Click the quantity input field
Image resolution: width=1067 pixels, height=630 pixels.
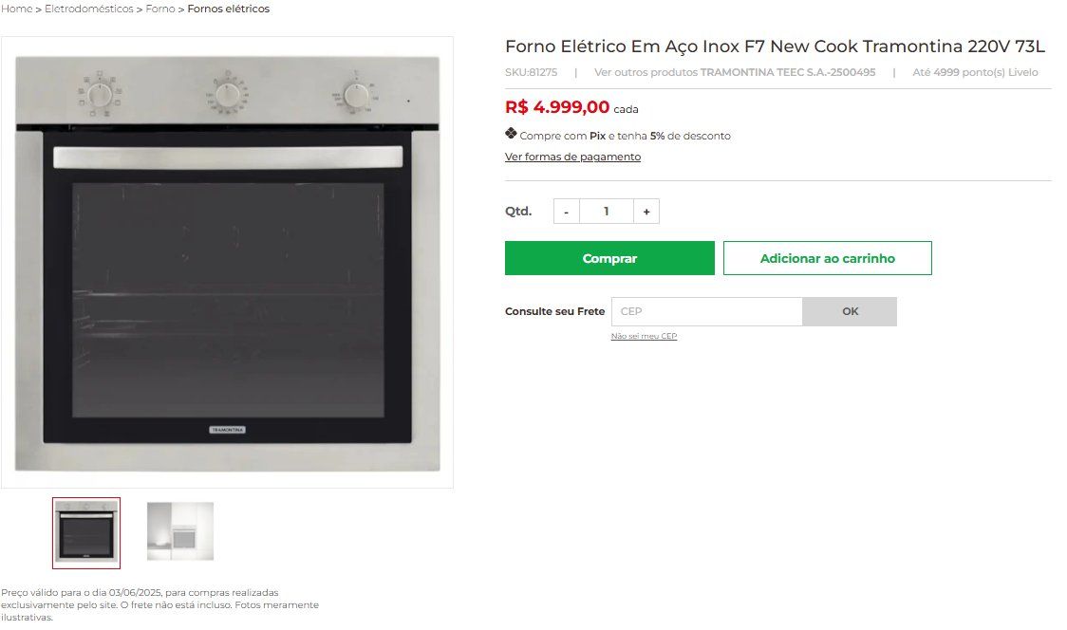point(607,212)
